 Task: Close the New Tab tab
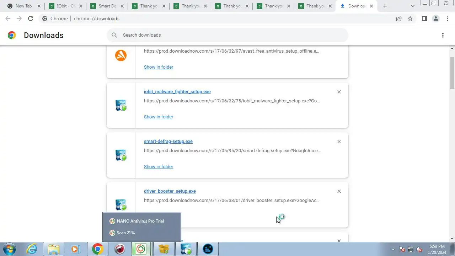click(39, 6)
